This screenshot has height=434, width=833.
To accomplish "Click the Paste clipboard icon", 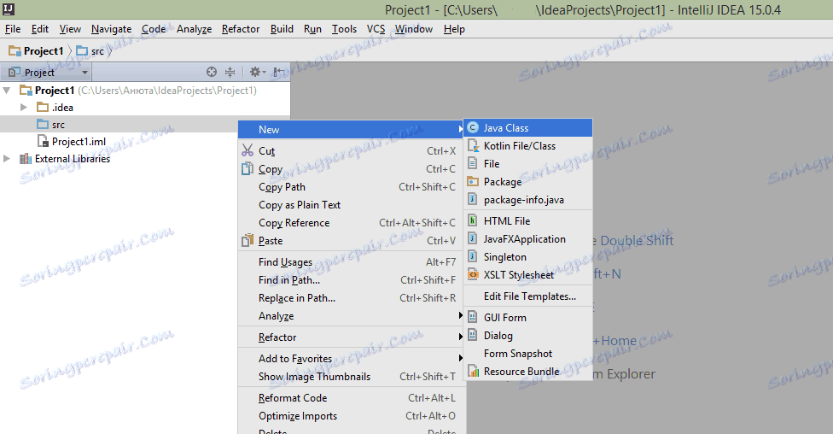I will pos(247,240).
